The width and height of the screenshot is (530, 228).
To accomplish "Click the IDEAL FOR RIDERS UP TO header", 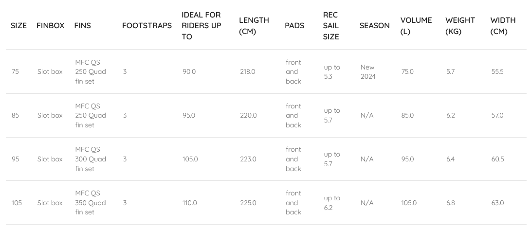I will point(201,26).
